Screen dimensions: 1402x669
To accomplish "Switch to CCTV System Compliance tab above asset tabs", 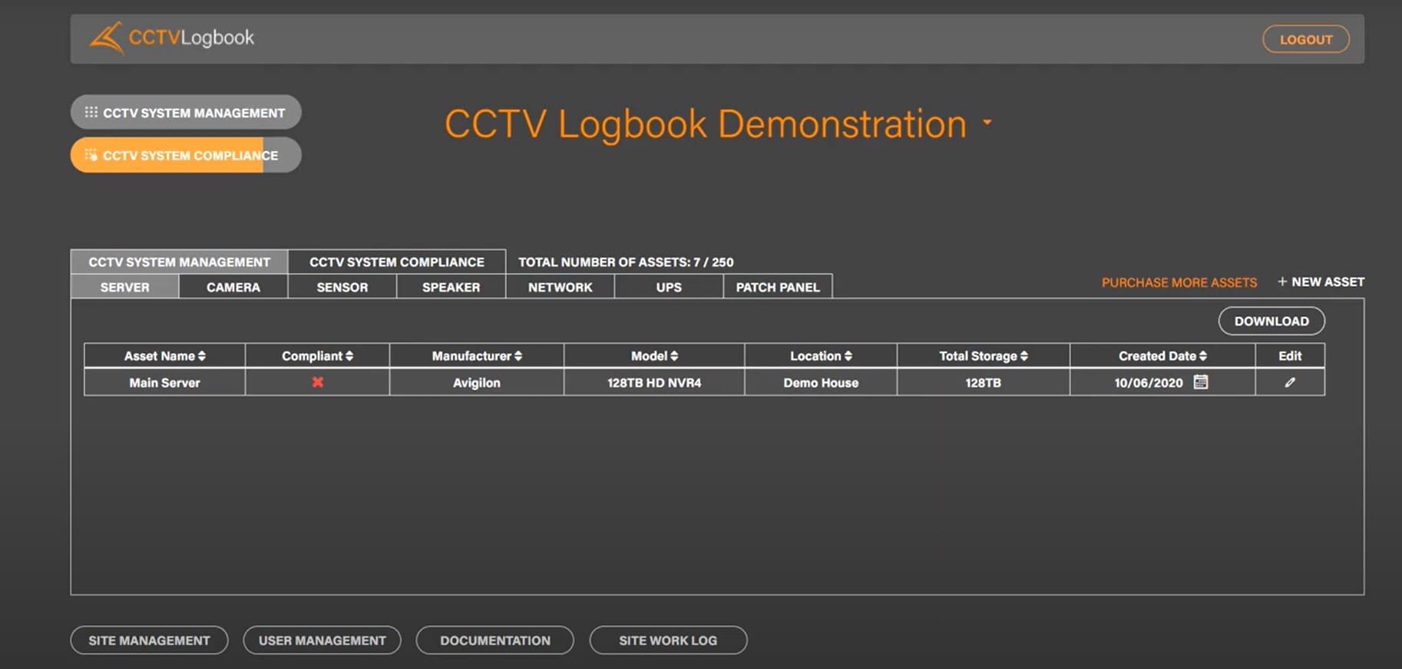I will pos(397,262).
